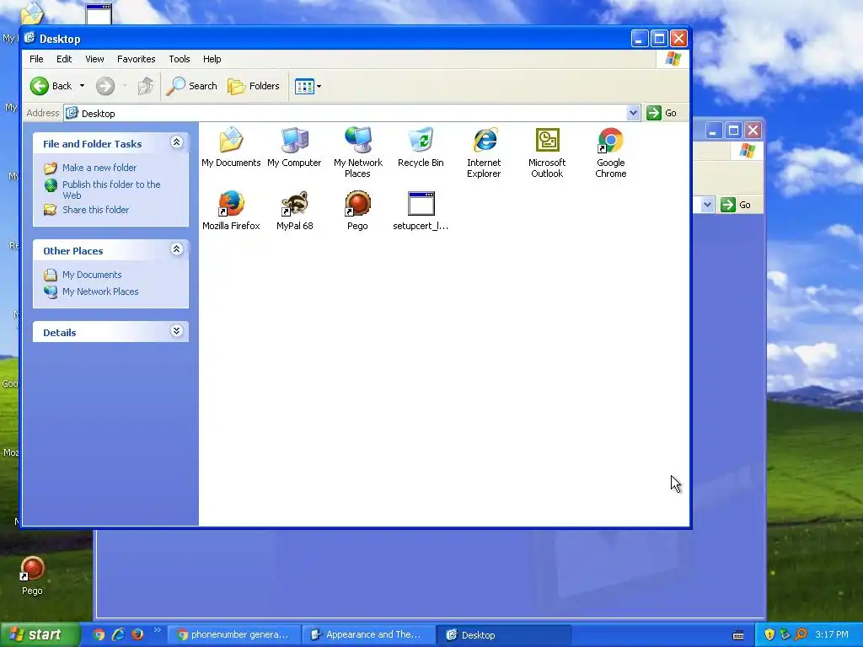Expand the Details panel
Screen dimensions: 863x647
tap(176, 330)
